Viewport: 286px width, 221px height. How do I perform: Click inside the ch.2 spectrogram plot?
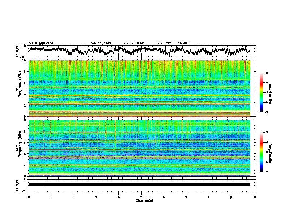[139, 148]
